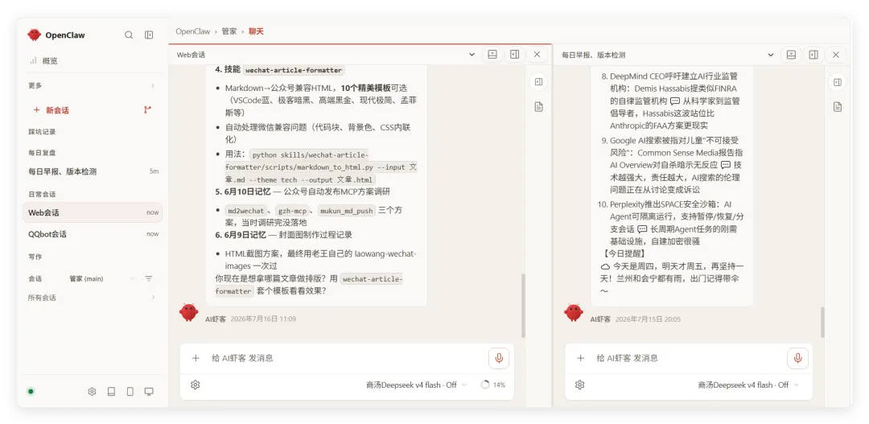Open chat settings gear in 每日早报 input
Image resolution: width=869 pixels, height=424 pixels.
[x=579, y=385]
